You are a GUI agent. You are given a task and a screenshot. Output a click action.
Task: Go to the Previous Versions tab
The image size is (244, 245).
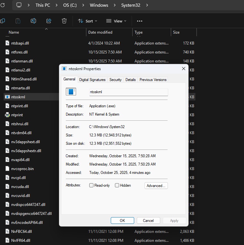click(x=153, y=80)
